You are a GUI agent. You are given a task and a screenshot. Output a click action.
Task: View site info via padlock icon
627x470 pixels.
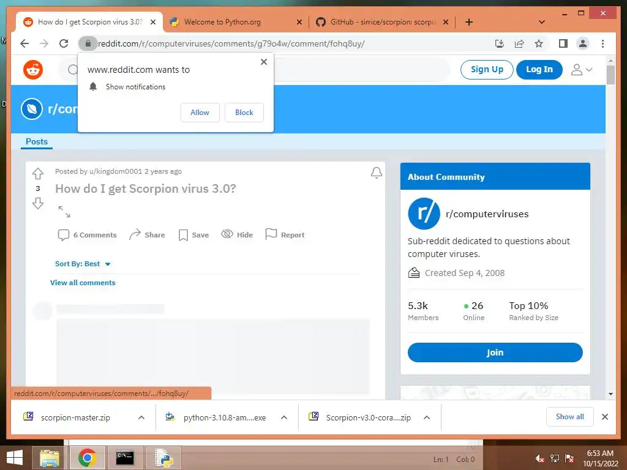click(88, 43)
